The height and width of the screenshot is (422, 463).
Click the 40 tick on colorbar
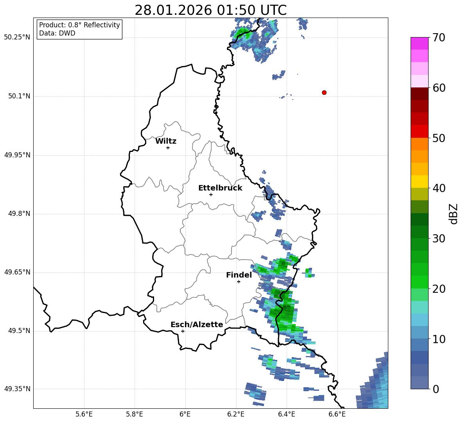pyautogui.click(x=438, y=188)
